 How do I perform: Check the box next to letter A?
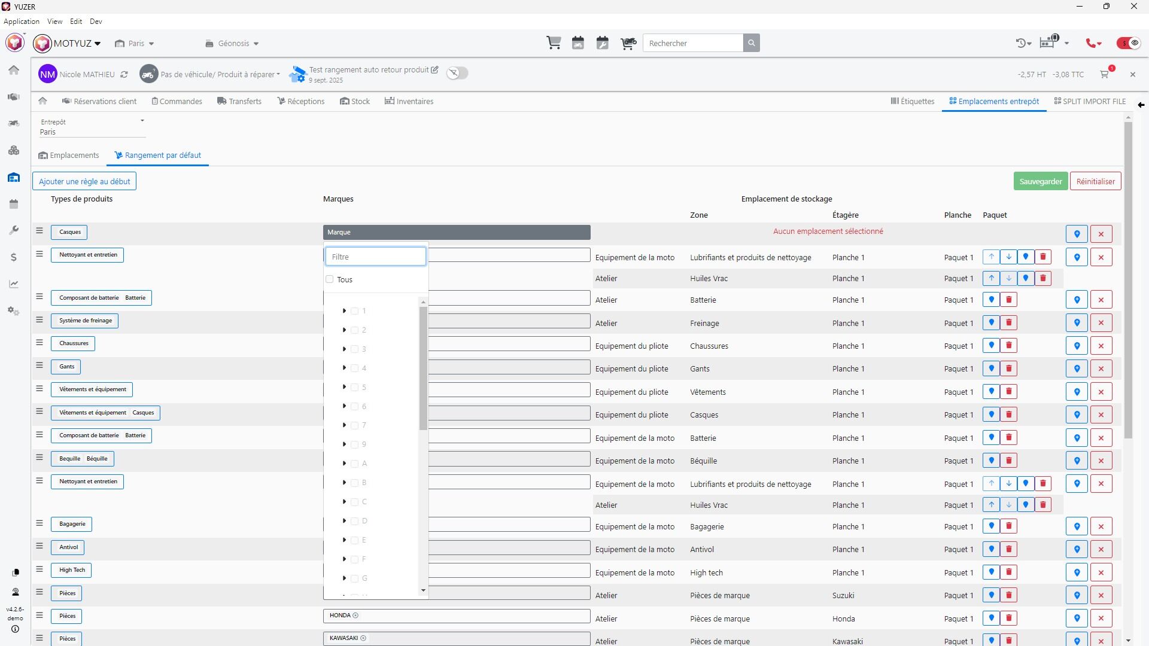[355, 464]
